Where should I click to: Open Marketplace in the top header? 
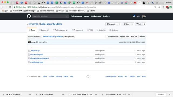96,16
